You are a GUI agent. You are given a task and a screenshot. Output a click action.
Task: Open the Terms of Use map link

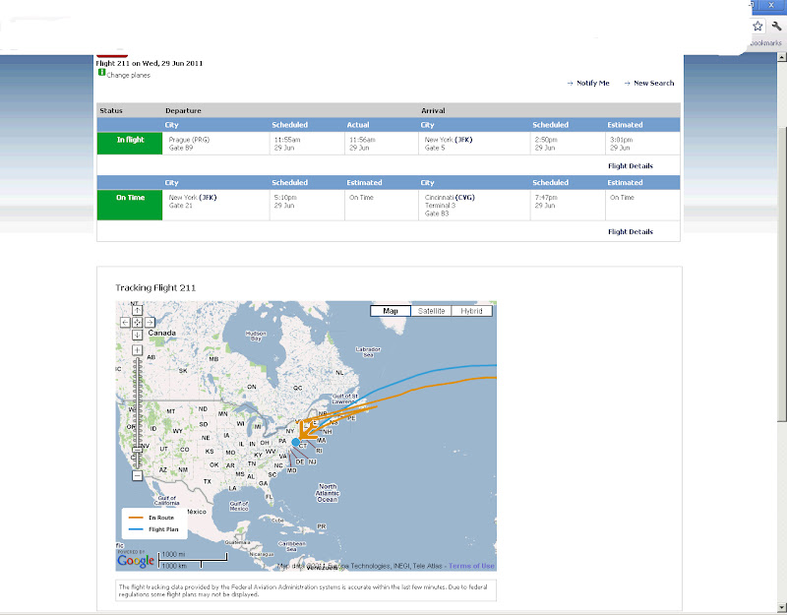tap(471, 566)
